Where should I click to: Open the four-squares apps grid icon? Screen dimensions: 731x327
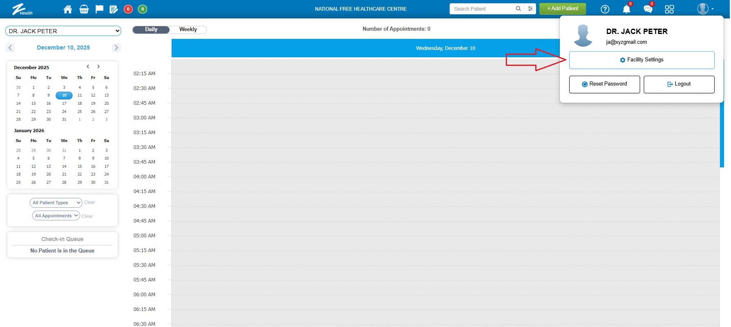point(669,9)
